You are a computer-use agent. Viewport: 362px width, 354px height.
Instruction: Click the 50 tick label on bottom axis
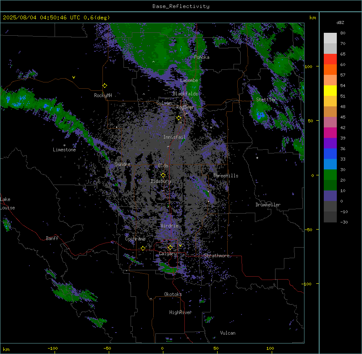tap(216, 348)
